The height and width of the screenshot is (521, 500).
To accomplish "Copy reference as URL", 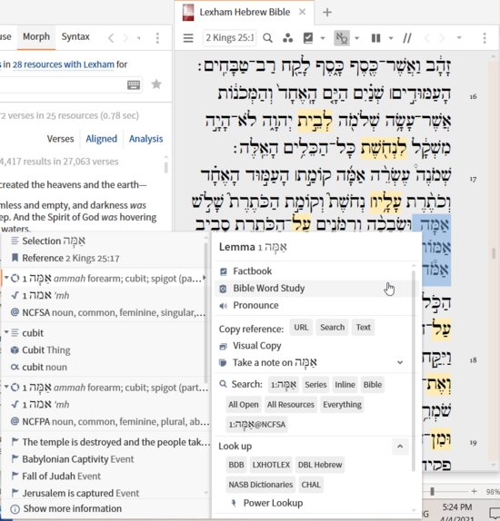I will [x=301, y=328].
